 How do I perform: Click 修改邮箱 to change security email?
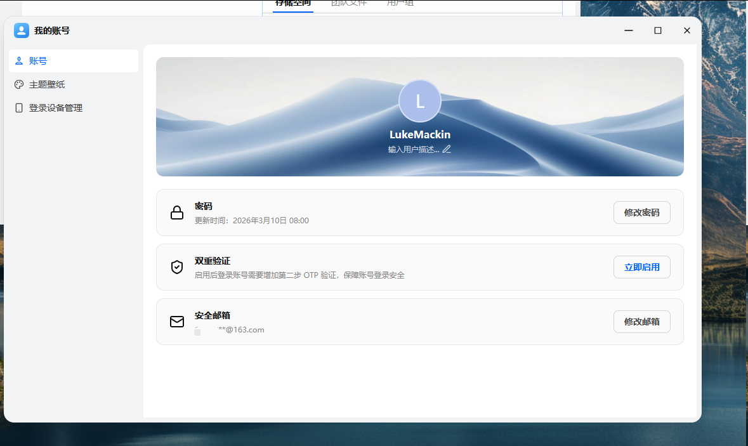(x=641, y=321)
